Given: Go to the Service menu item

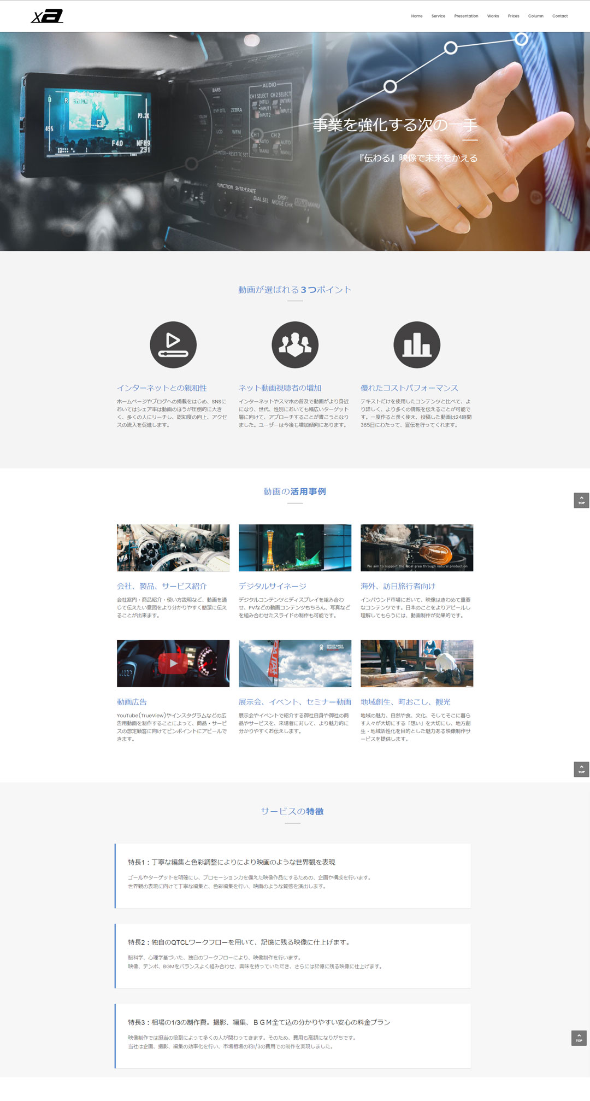Looking at the screenshot, I should coord(438,16).
